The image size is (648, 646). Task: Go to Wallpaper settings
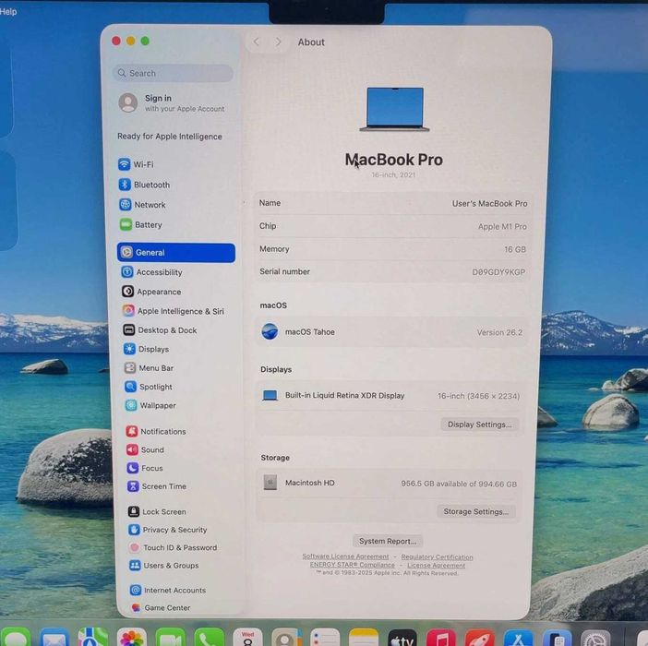click(x=150, y=405)
